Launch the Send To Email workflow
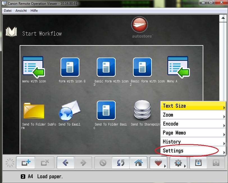This screenshot has height=183, width=228. tap(69, 111)
